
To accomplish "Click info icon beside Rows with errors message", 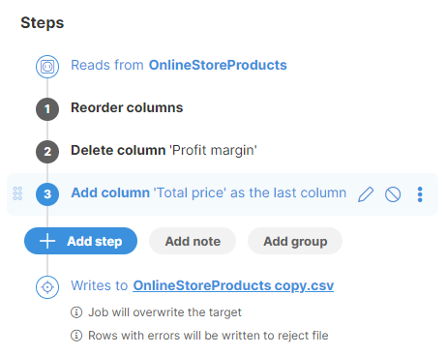I will [x=76, y=336].
